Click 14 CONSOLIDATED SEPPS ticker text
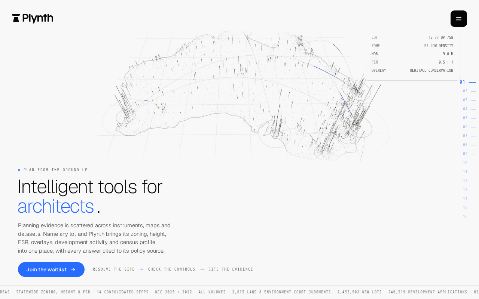This screenshot has width=479, height=299. 123,292
